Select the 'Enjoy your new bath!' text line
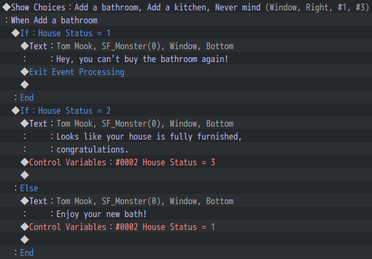372x259 pixels. click(186, 214)
